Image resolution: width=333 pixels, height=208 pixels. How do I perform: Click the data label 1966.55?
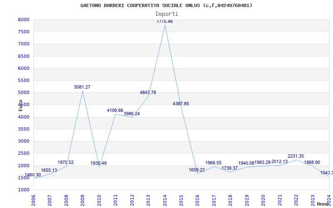click(214, 163)
